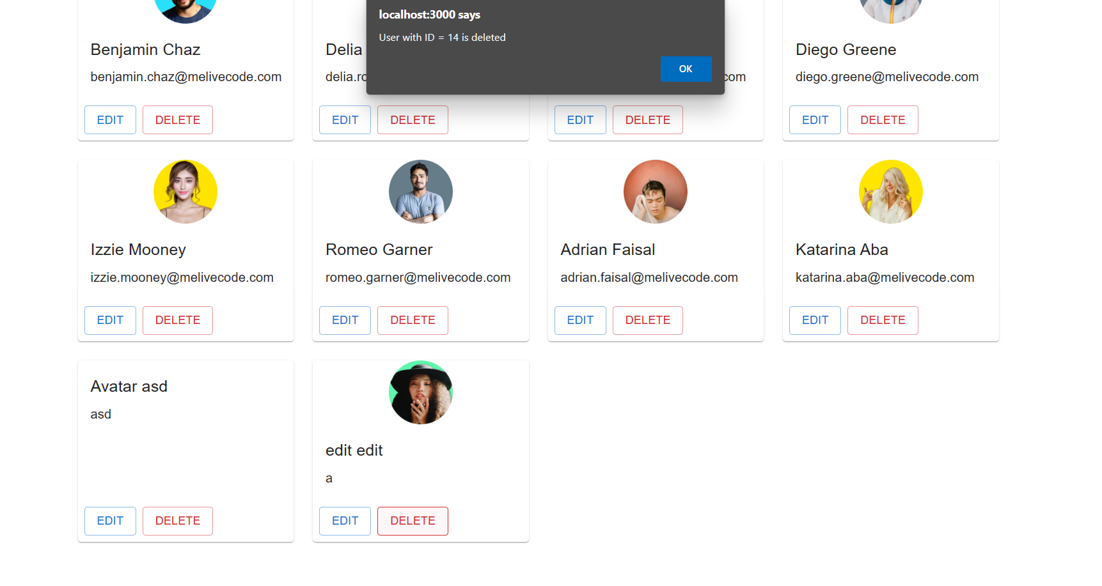
Task: Edit Benjamin Chaz's user record
Action: (x=110, y=120)
